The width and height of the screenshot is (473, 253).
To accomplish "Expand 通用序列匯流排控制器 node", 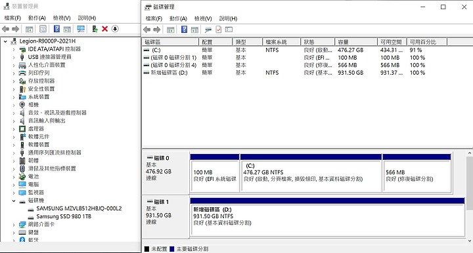I will point(14,153).
